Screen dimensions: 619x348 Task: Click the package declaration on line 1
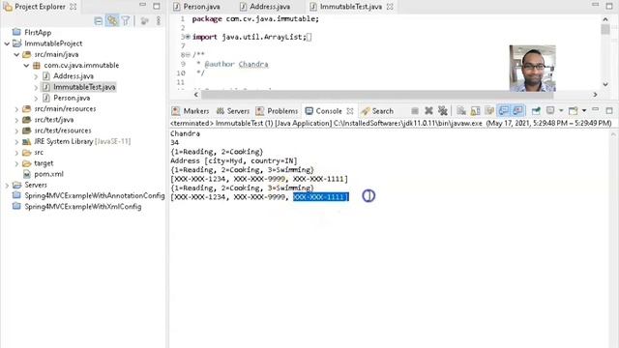(x=255, y=19)
